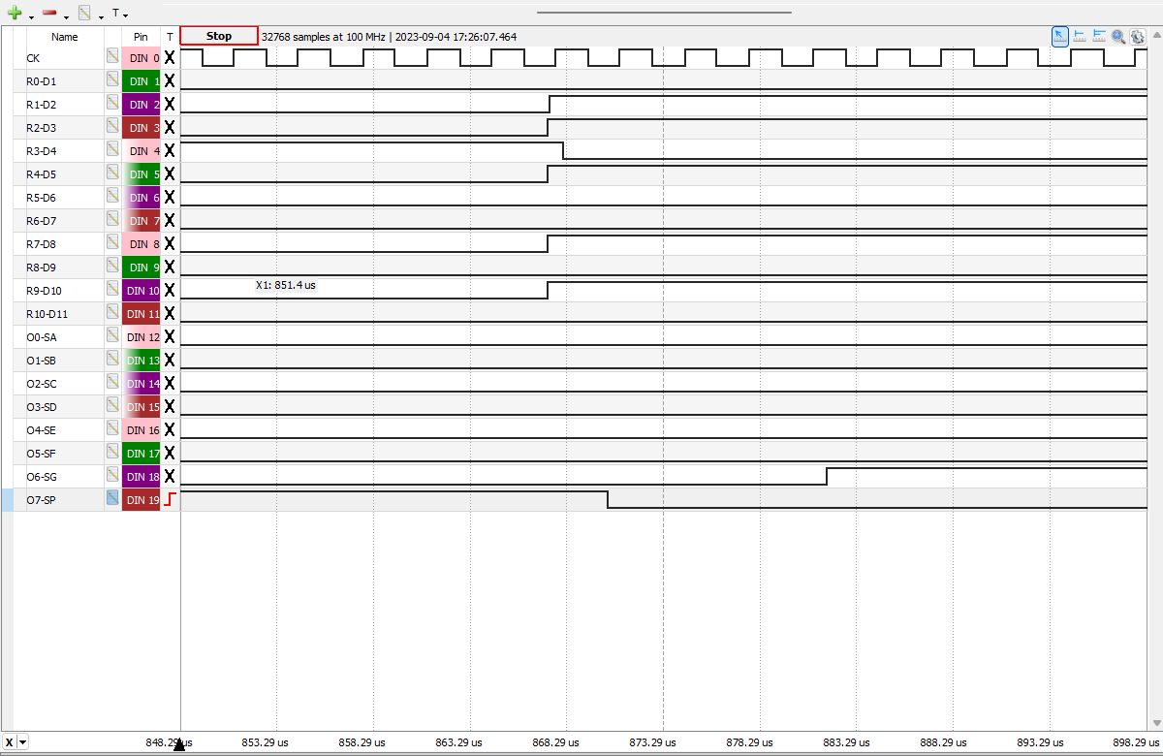Screen dimensions: 1163x756
Task: Click the Pin column header
Action: coord(141,37)
